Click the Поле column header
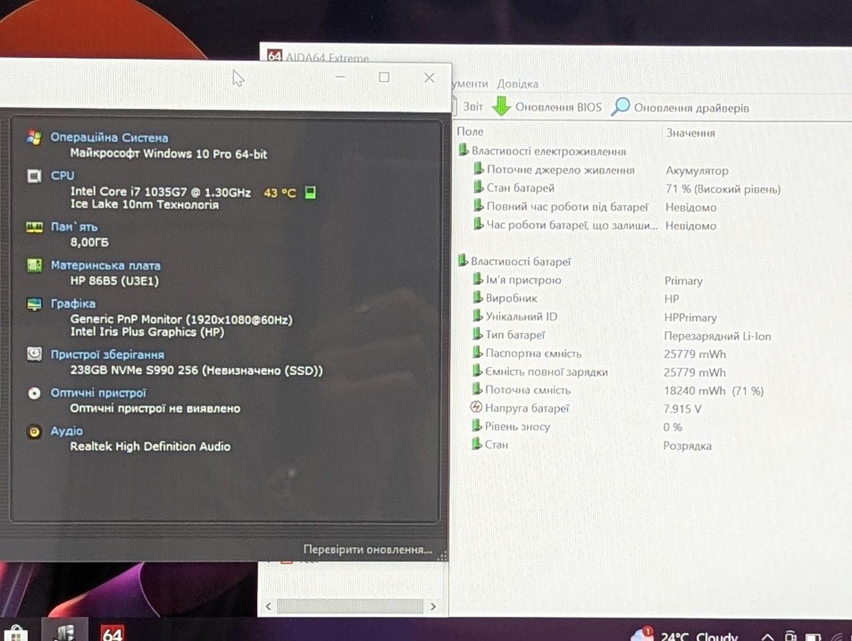Screen dimensions: 852x641 (x=470, y=131)
